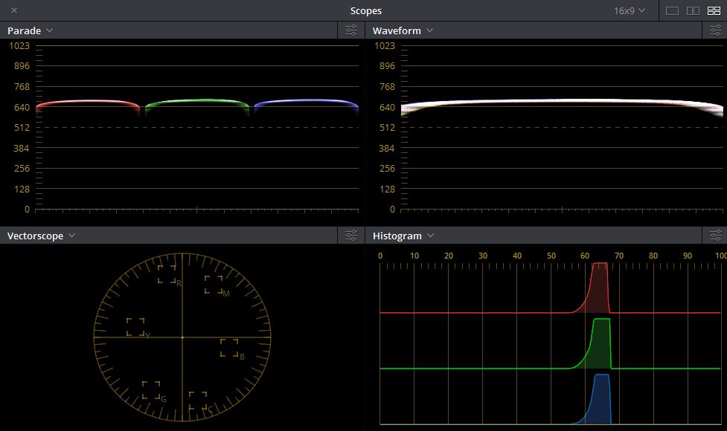
Task: Open the Parade scope type dropdown
Action: [x=31, y=30]
